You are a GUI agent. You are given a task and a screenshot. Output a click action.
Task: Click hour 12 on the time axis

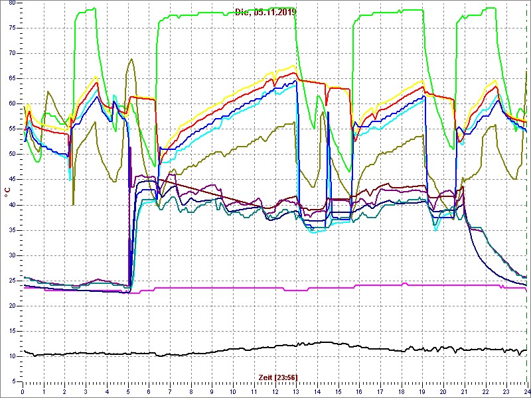coord(275,392)
